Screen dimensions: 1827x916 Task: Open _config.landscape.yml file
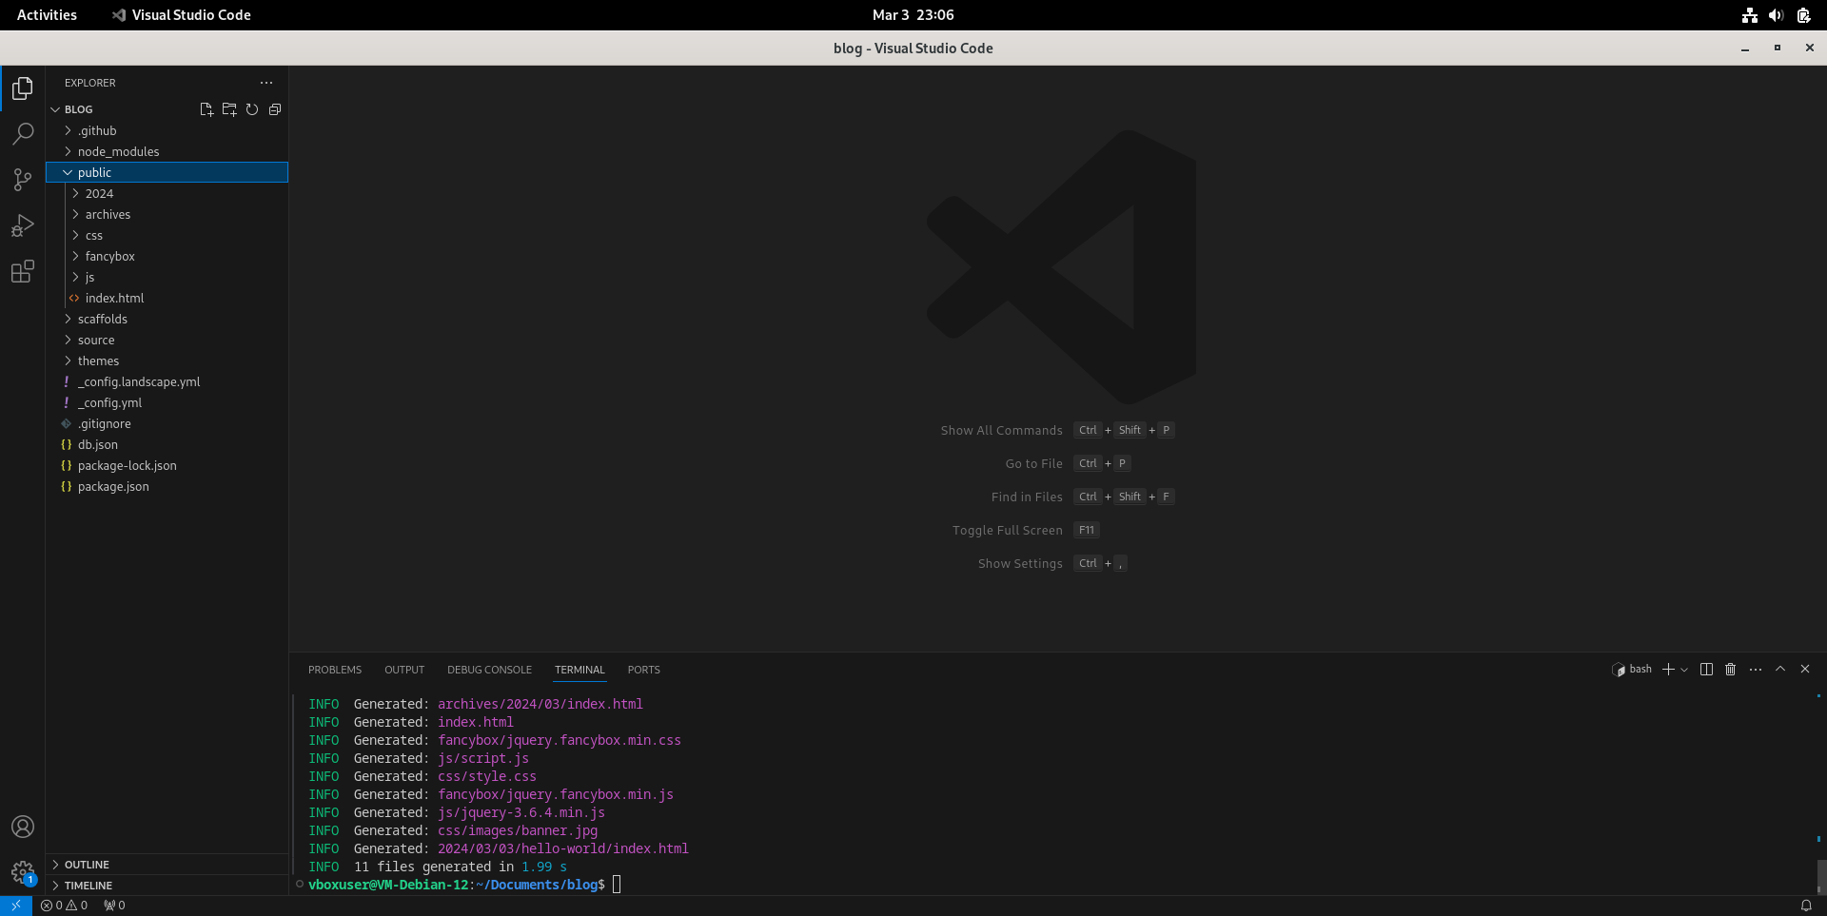pyautogui.click(x=167, y=381)
